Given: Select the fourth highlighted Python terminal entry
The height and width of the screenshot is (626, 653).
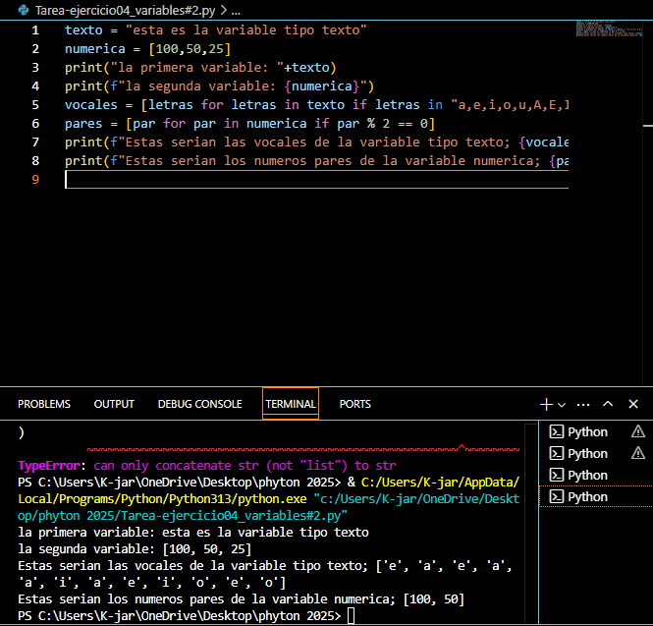Looking at the screenshot, I should point(596,497).
